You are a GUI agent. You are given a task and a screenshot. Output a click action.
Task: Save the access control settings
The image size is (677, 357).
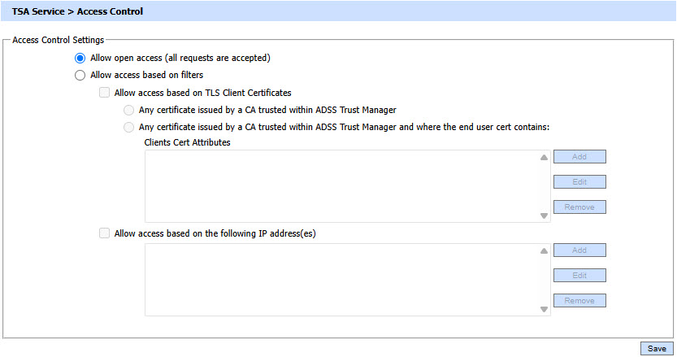tap(657, 348)
